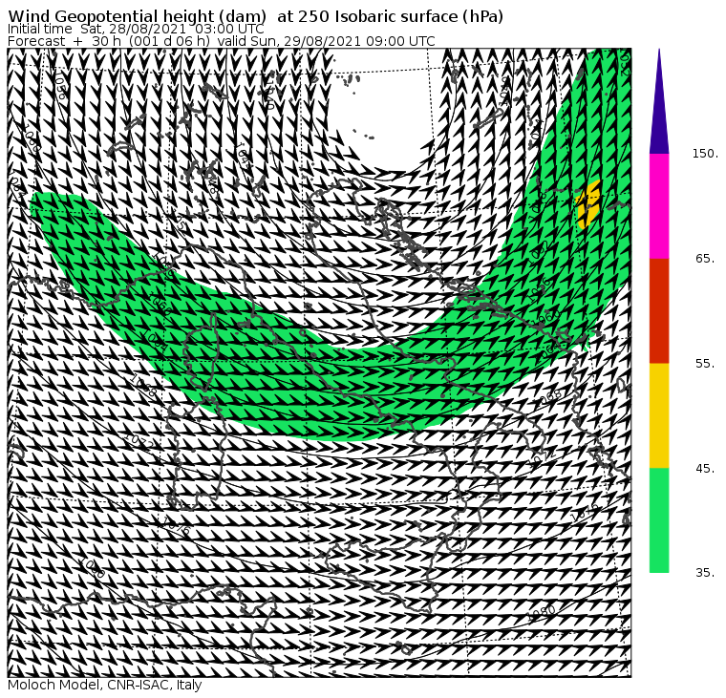The width and height of the screenshot is (726, 698).
Task: Click the white no-data area at the map top
Action: [x=382, y=111]
